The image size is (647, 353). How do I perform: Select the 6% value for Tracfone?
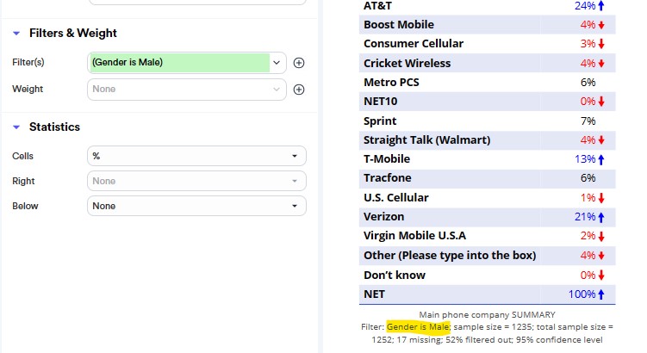[x=588, y=178]
